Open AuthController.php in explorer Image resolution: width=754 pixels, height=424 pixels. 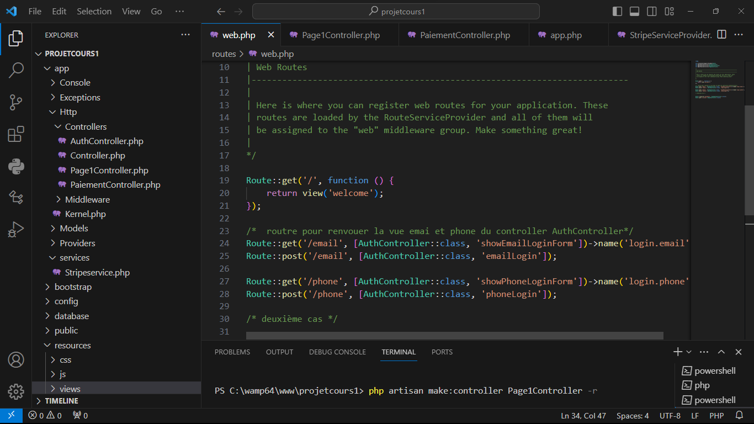click(116, 141)
